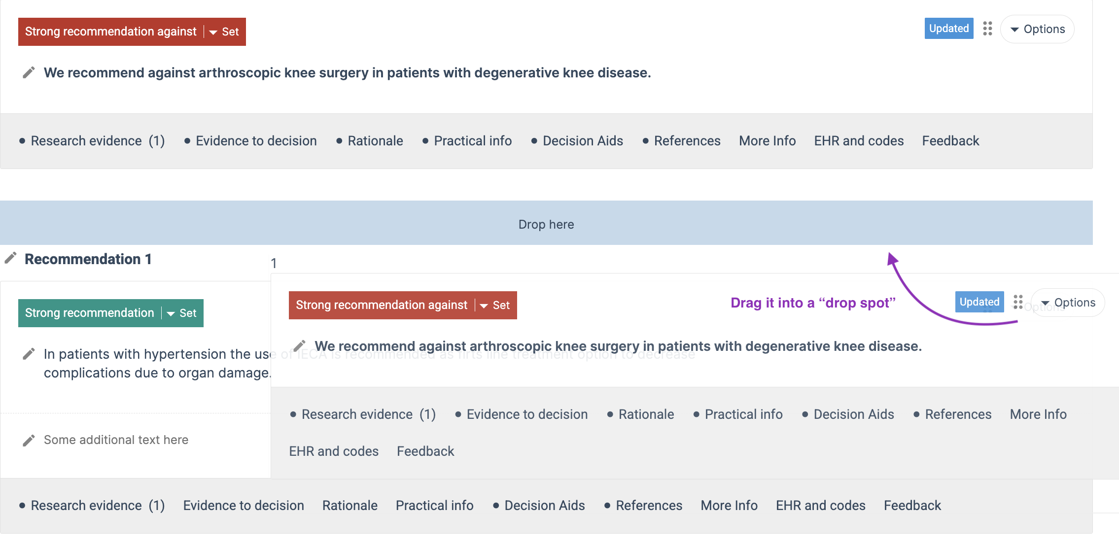Image resolution: width=1119 pixels, height=546 pixels.
Task: Click the green Strong recommendation label
Action: point(90,313)
